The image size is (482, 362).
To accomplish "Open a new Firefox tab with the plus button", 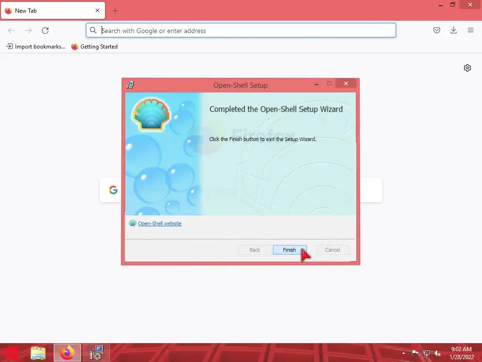I will [115, 11].
